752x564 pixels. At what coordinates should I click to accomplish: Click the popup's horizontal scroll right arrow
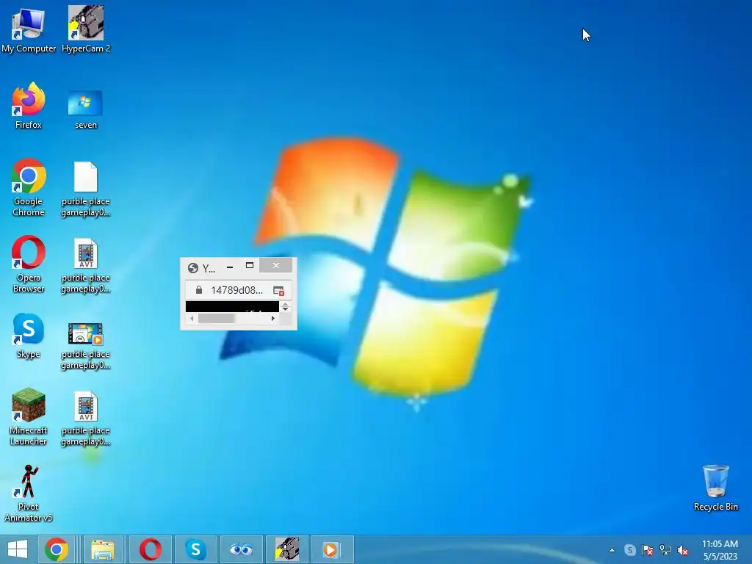273,319
